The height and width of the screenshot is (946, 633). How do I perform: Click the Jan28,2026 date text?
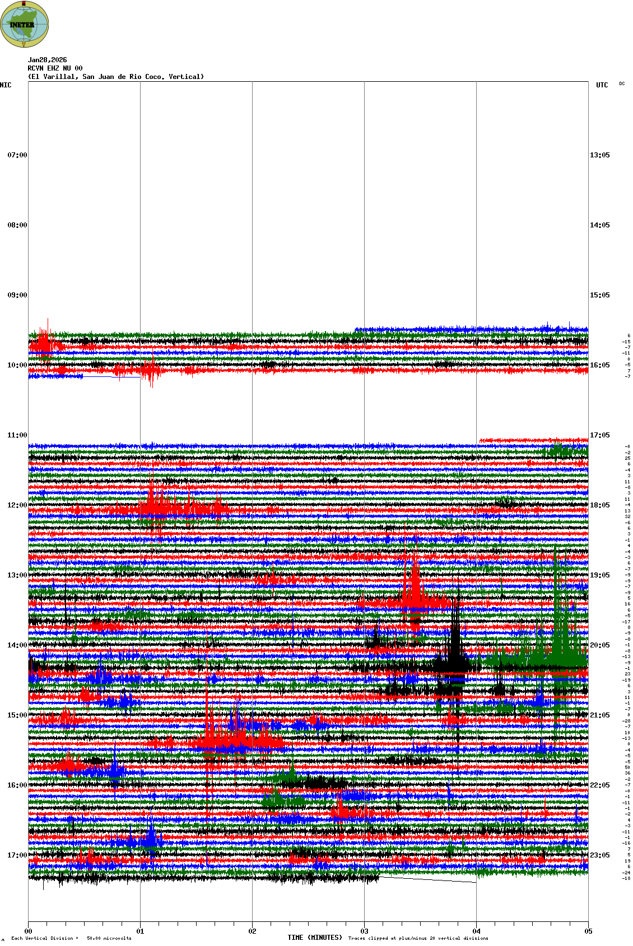pyautogui.click(x=47, y=60)
